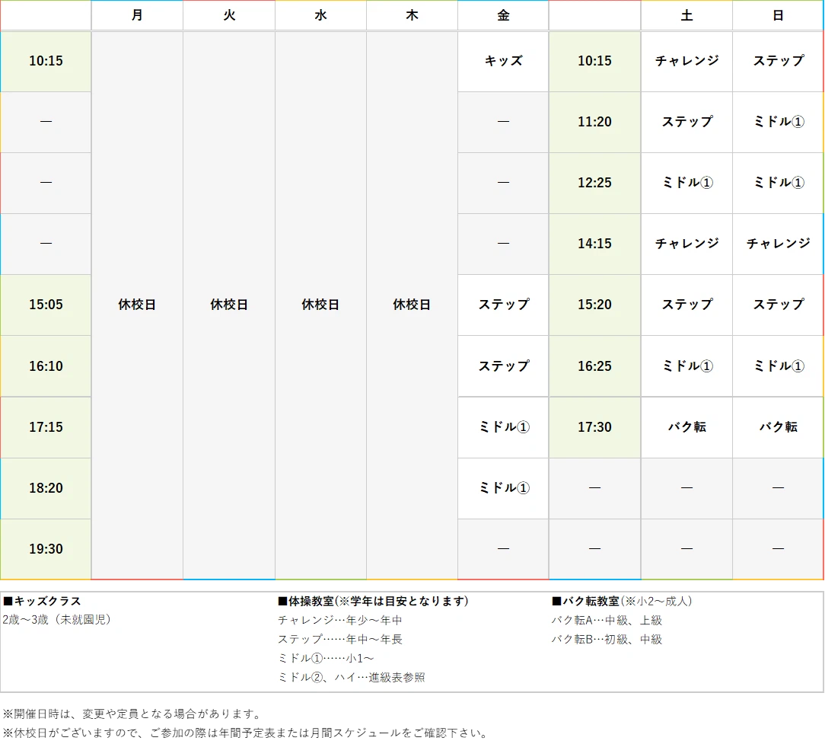825x744 pixels.
Task: Click the バク転 class at Saturday 17:30
Action: tap(686, 427)
